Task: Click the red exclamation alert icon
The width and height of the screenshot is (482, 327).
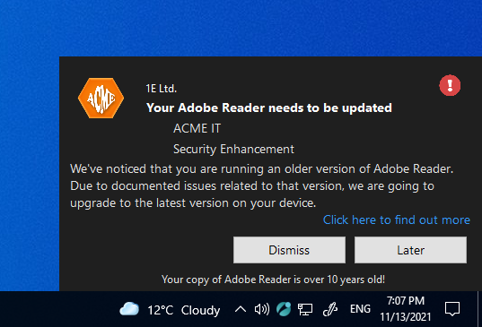Action: click(x=450, y=85)
